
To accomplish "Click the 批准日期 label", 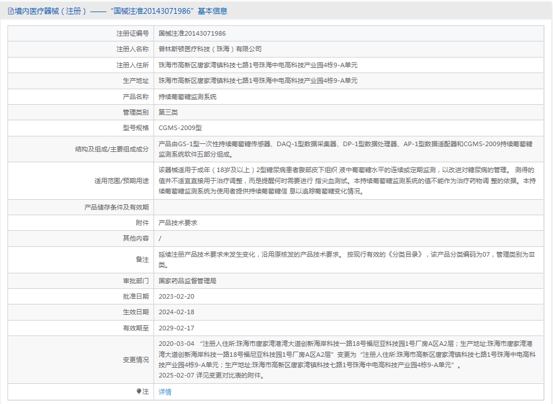I will coord(136,296).
